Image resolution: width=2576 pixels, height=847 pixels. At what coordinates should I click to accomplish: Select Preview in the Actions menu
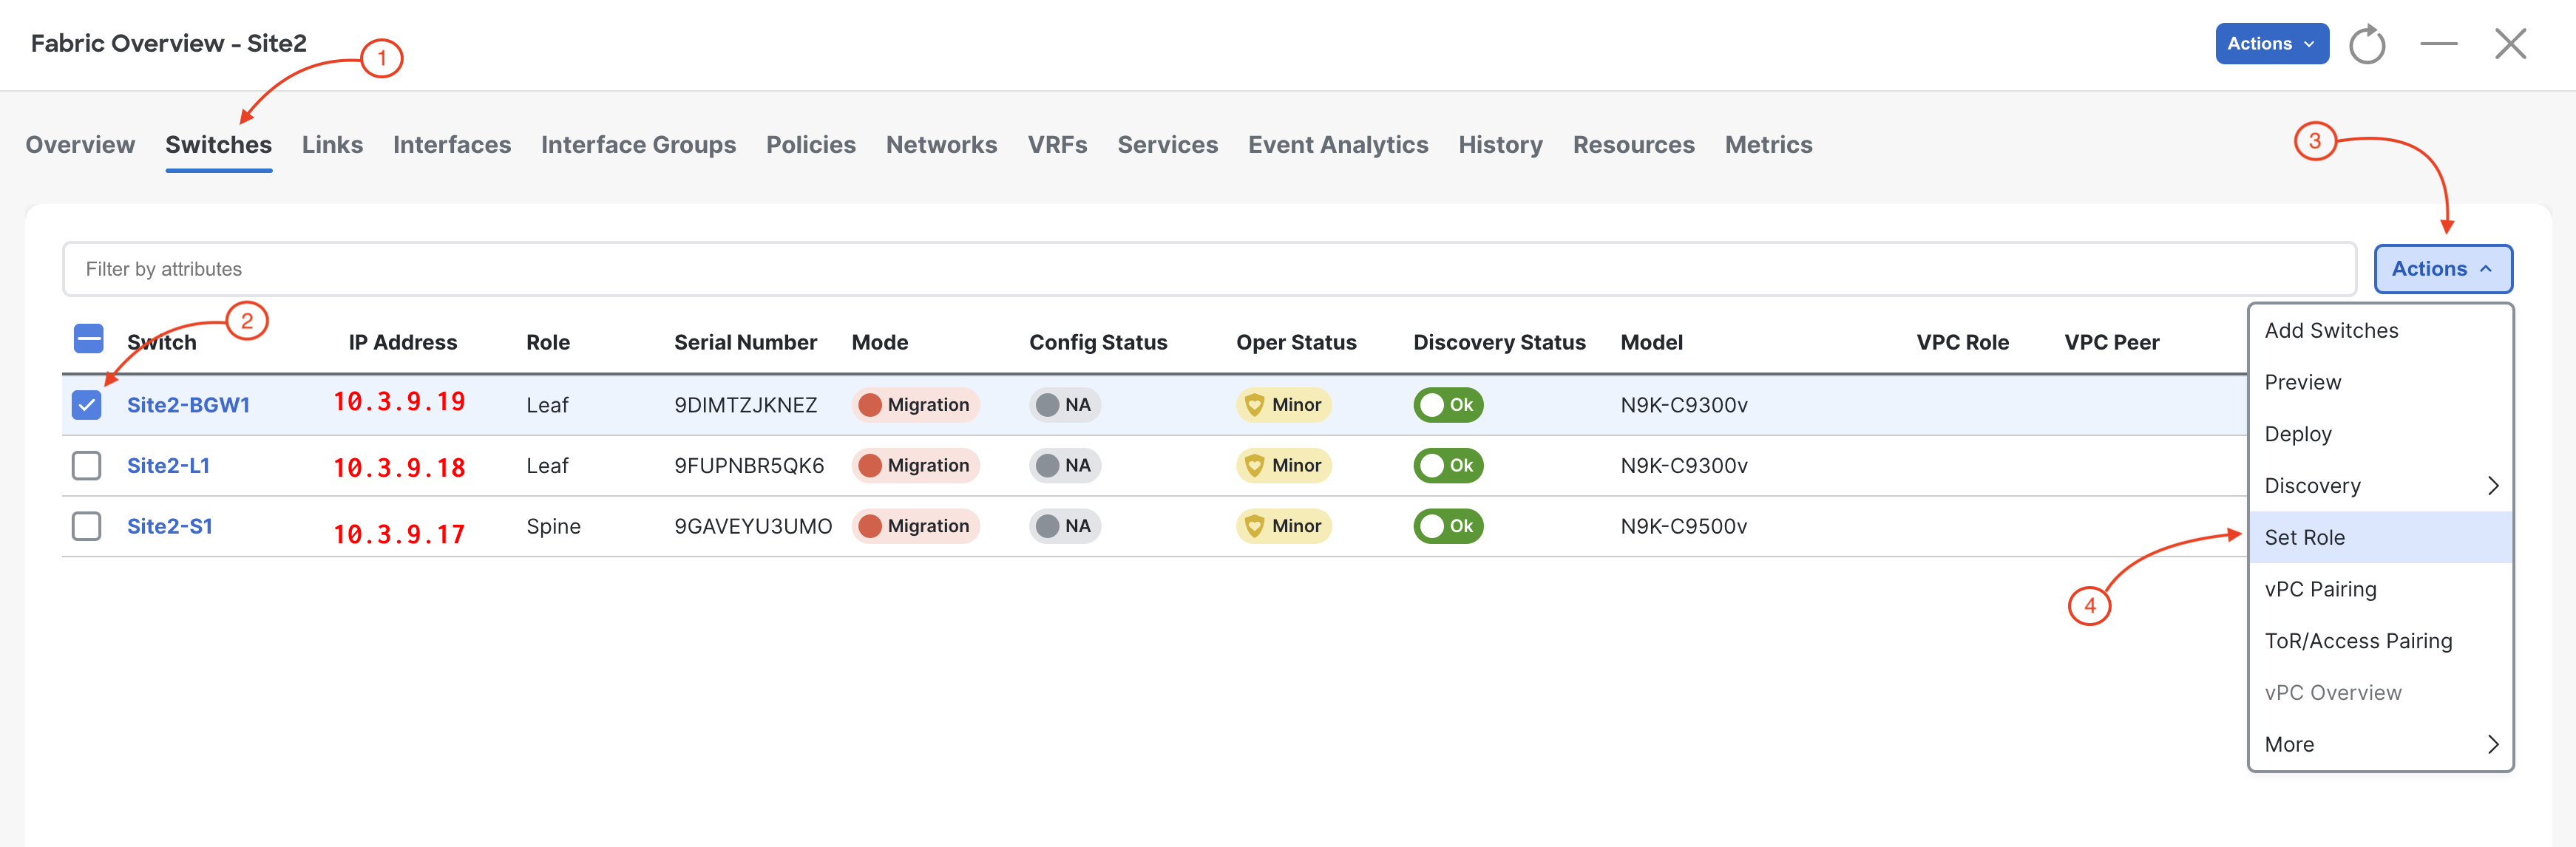pos(2380,383)
